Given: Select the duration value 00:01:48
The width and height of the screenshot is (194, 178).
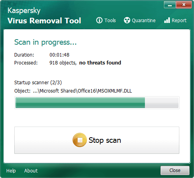Looking at the screenshot, I should tap(59, 55).
